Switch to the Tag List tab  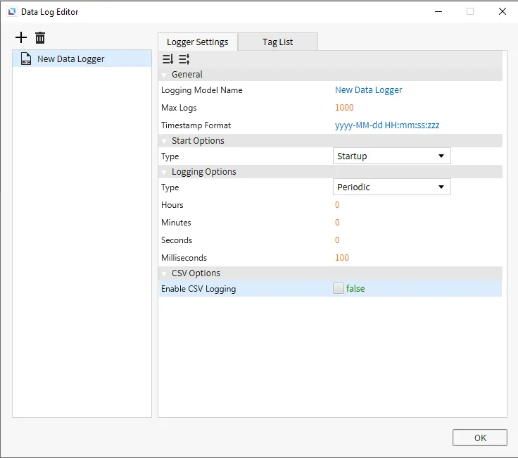point(277,42)
